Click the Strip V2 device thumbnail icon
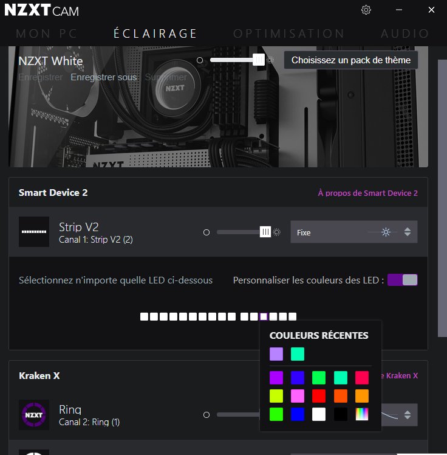The width and height of the screenshot is (447, 455). (x=34, y=232)
